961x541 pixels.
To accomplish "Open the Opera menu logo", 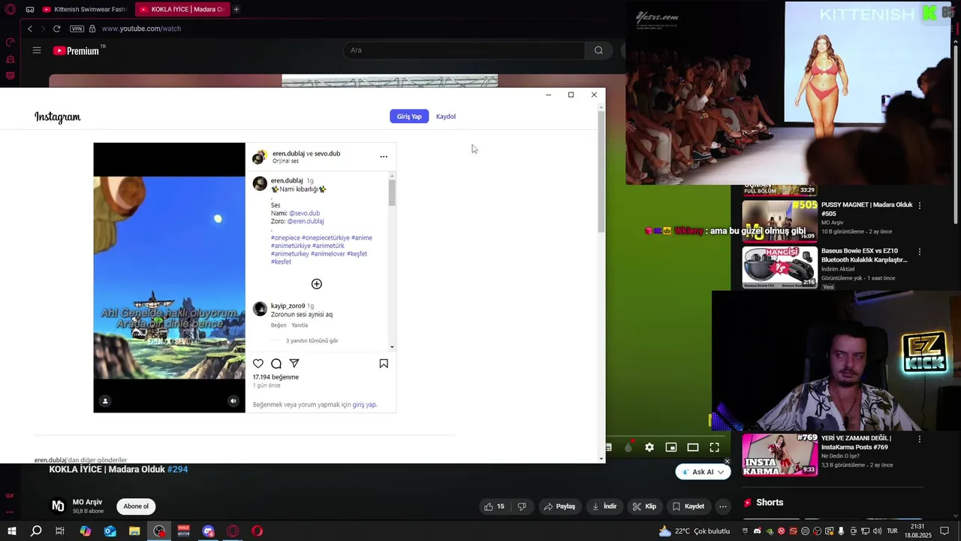I will coord(11,9).
